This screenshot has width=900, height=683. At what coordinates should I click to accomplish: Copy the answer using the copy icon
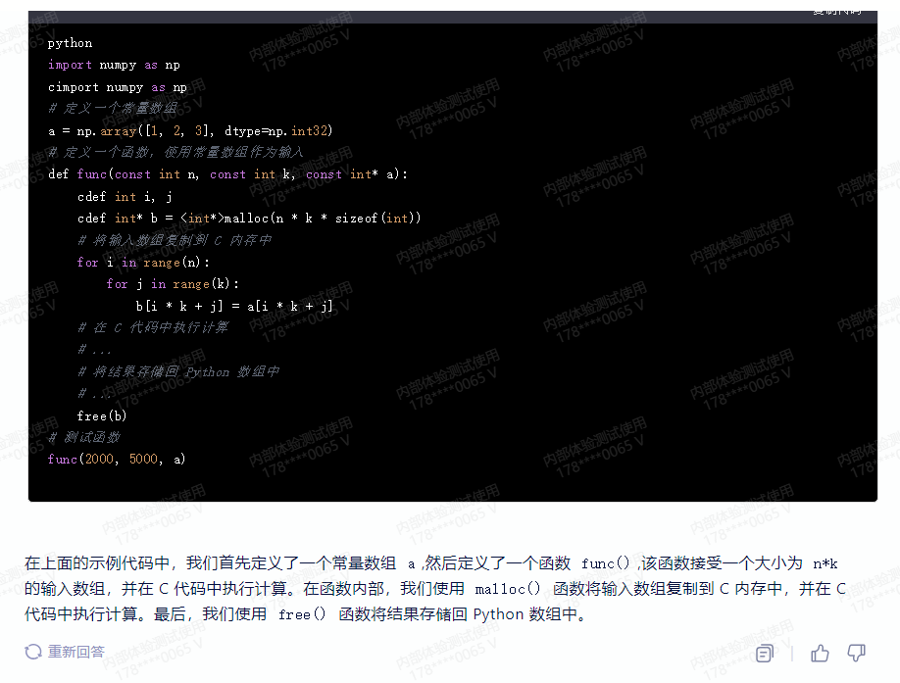pos(764,653)
